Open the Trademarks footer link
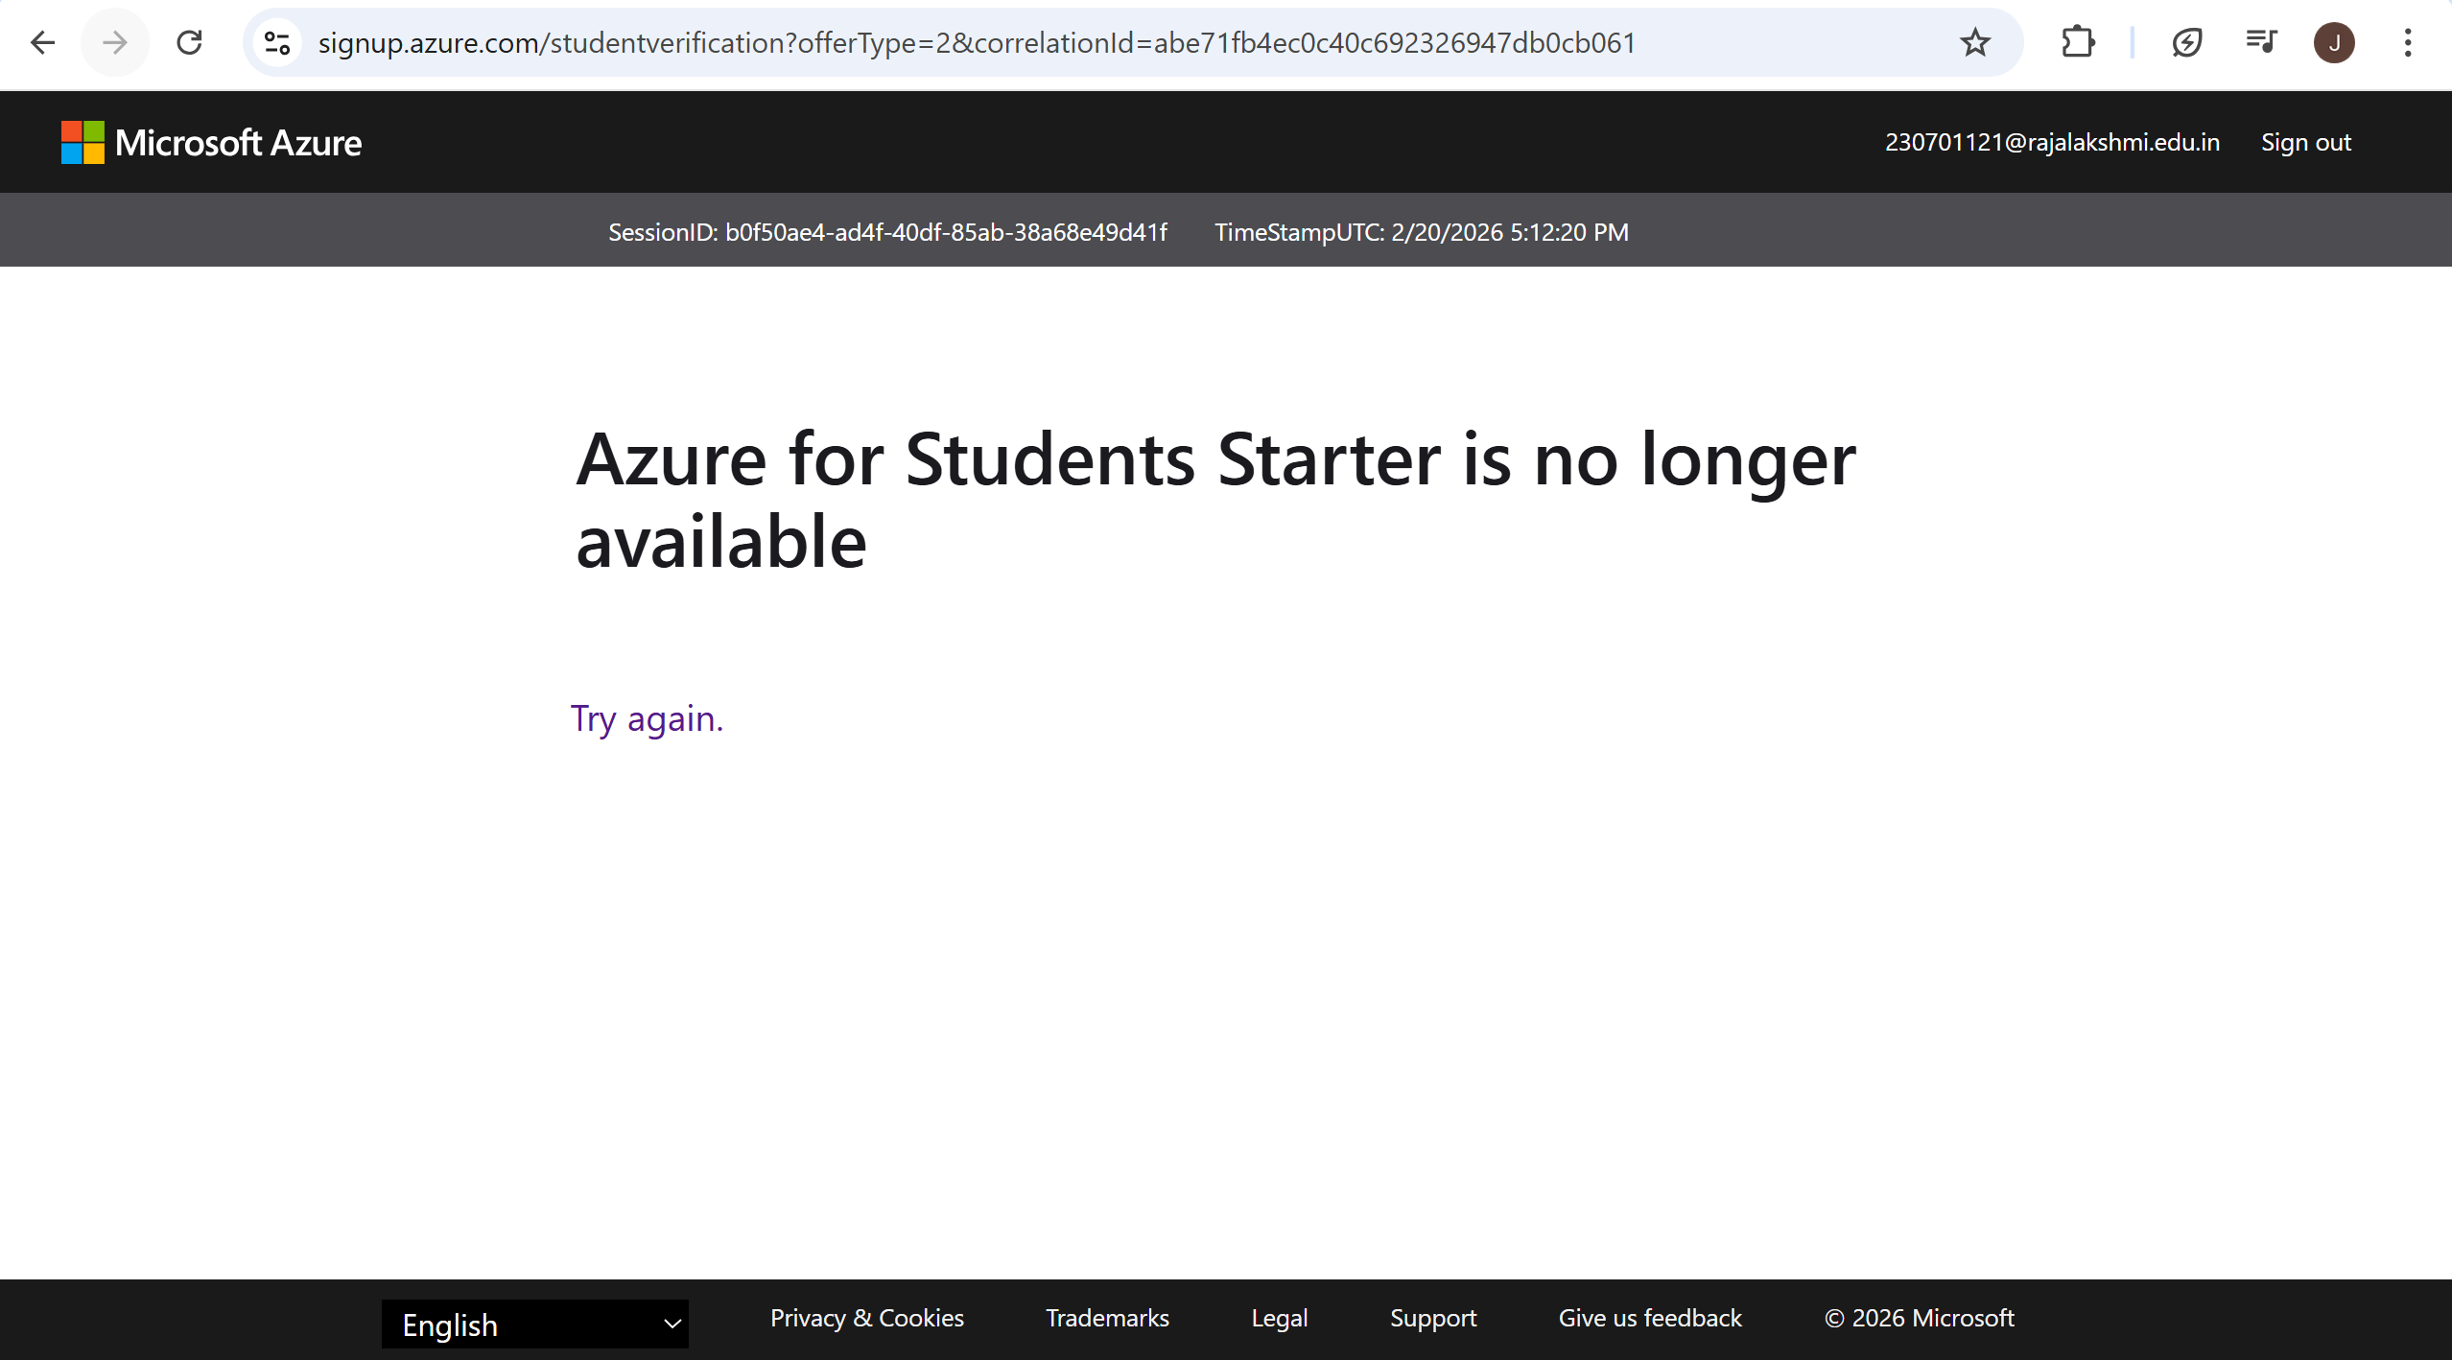The image size is (2452, 1360). (1107, 1318)
